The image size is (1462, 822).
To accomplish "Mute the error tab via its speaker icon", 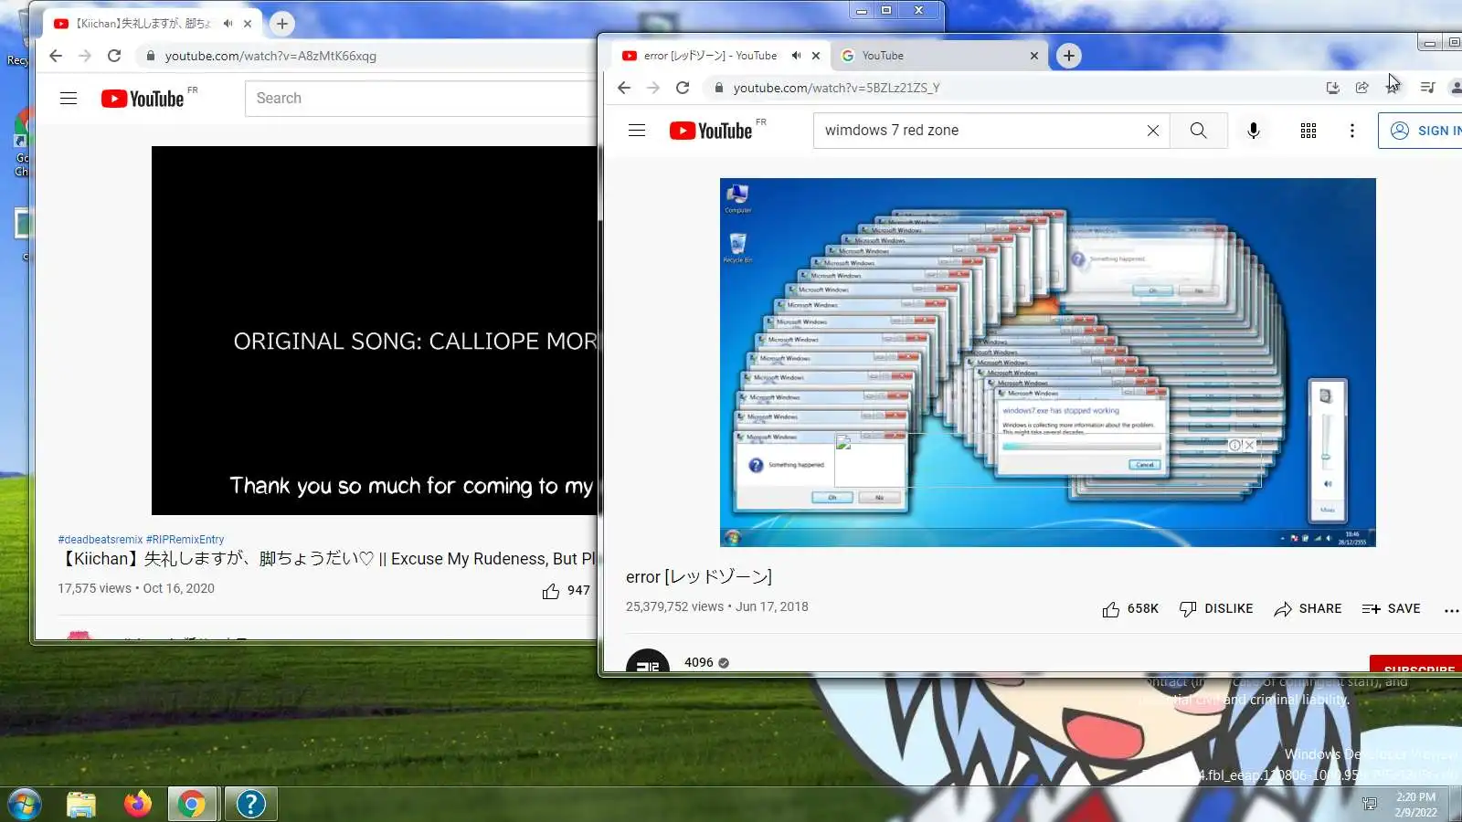I will pyautogui.click(x=796, y=56).
